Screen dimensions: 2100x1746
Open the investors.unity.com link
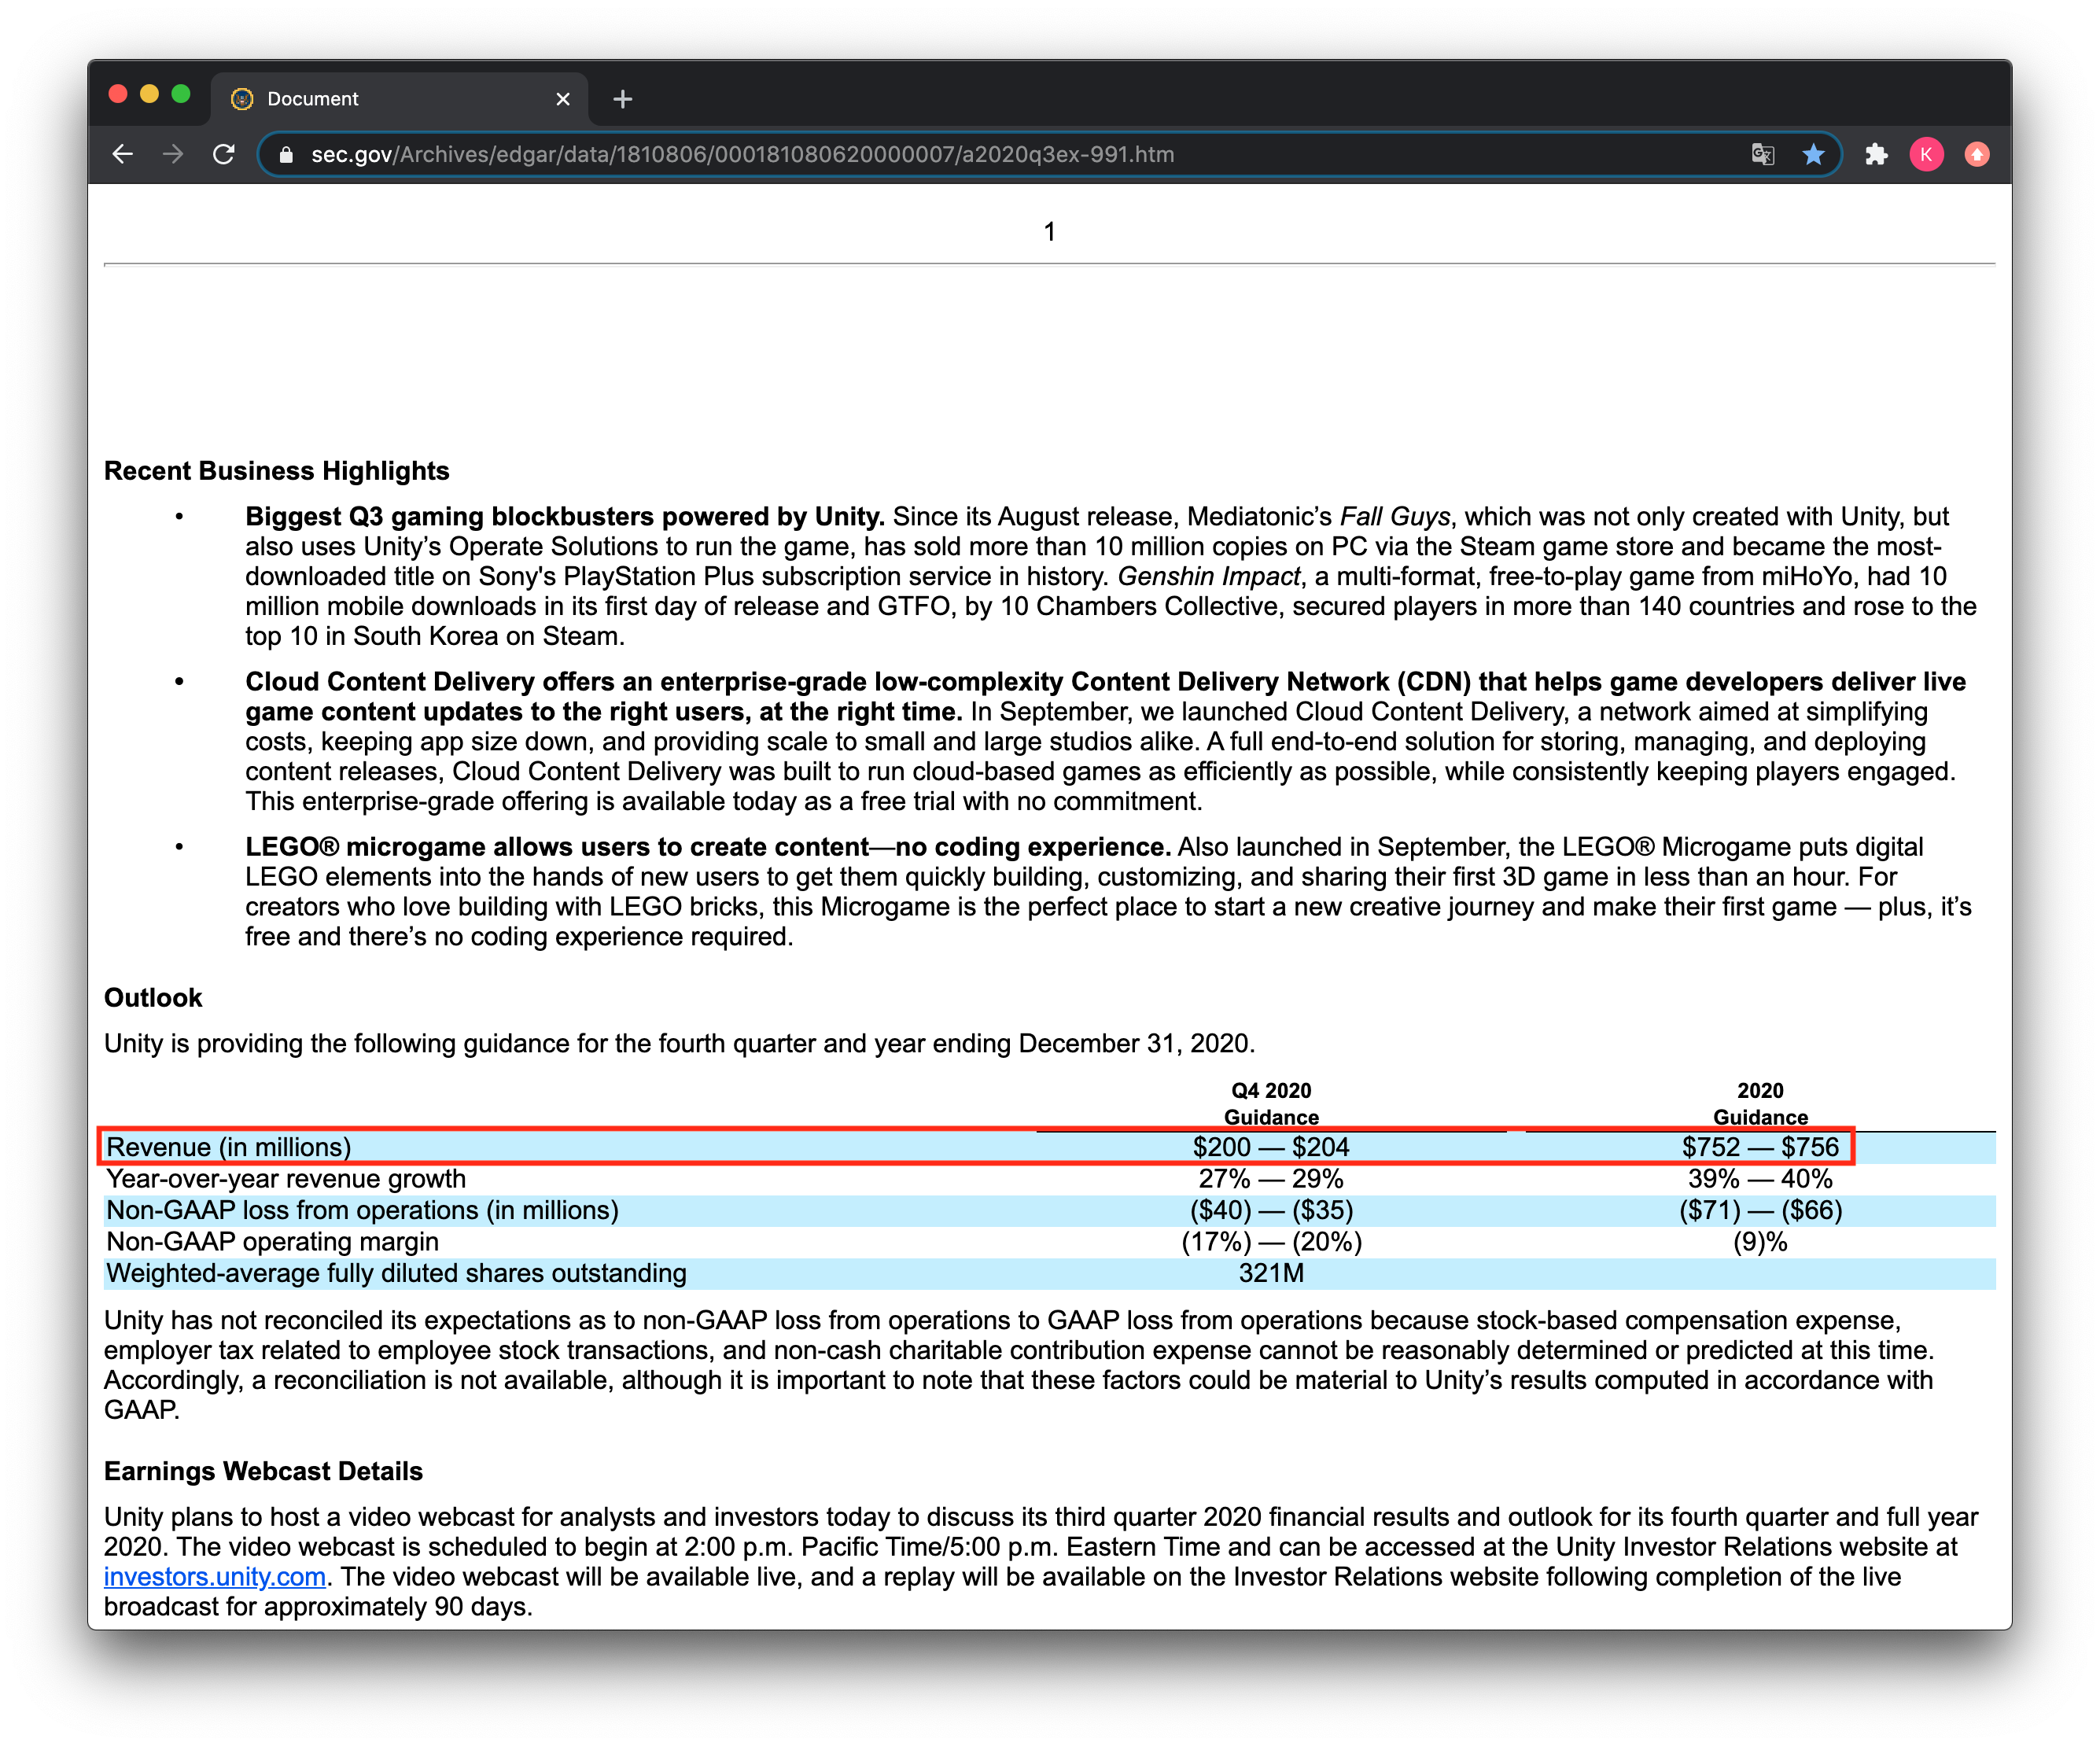pyautogui.click(x=215, y=1576)
